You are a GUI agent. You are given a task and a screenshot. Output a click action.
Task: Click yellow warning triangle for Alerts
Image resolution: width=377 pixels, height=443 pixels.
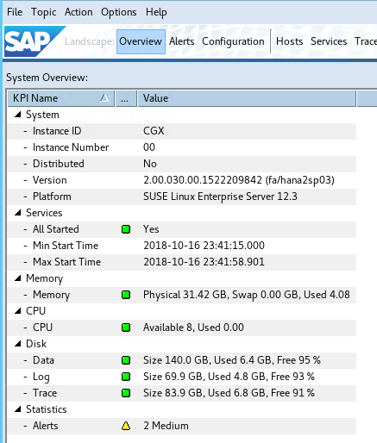[126, 426]
